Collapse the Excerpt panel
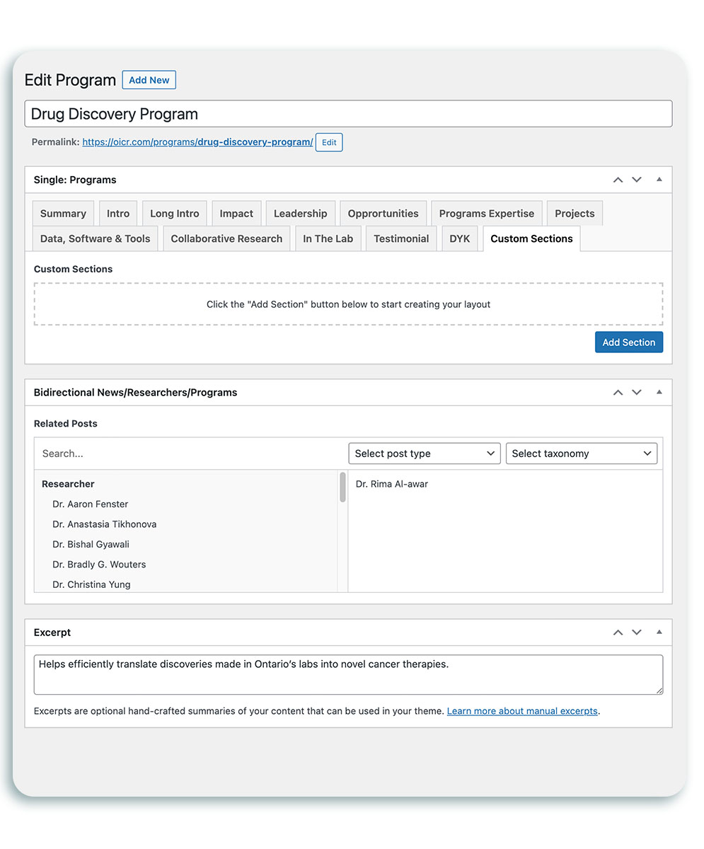 659,633
